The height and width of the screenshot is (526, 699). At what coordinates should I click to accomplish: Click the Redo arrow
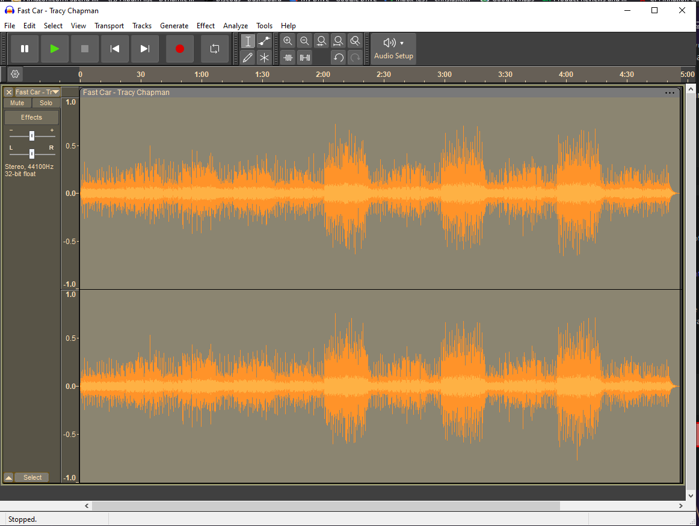pyautogui.click(x=355, y=58)
